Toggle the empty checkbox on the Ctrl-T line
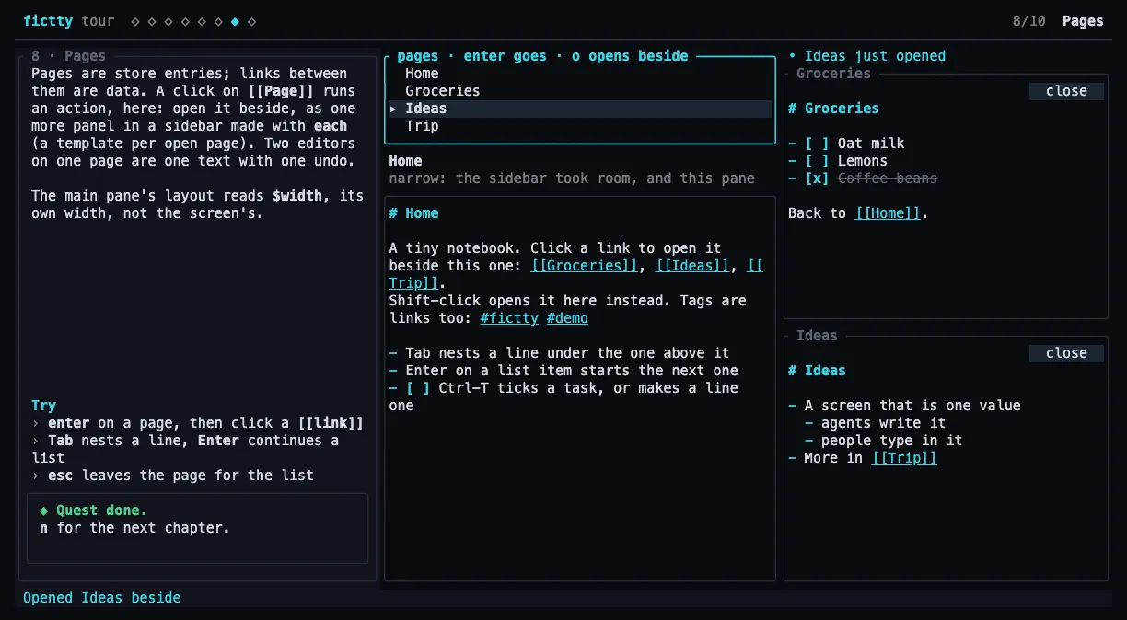1127x620 pixels. pos(418,388)
